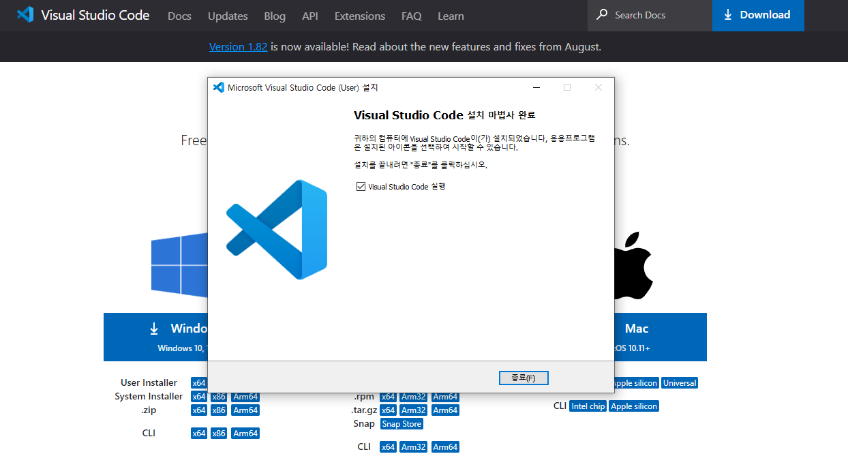The height and width of the screenshot is (469, 848).
Task: Download the Linux .tar.gz Arm64 archive
Action: (445, 410)
